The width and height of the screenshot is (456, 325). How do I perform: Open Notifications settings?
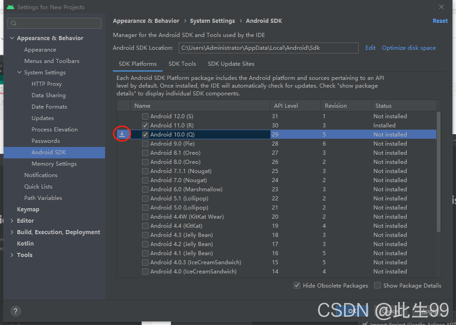tap(41, 175)
